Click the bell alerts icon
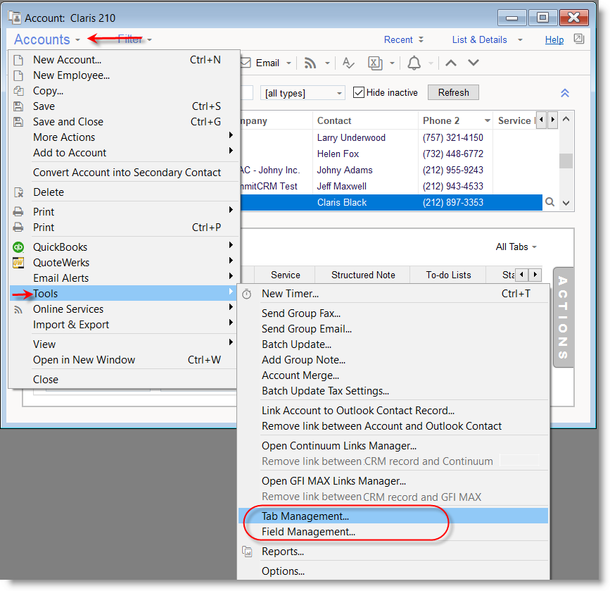Screen dimensions: 610x591 click(414, 63)
